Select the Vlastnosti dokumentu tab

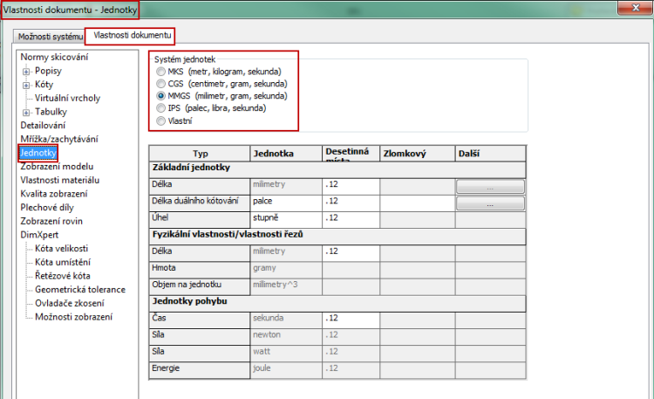point(129,36)
